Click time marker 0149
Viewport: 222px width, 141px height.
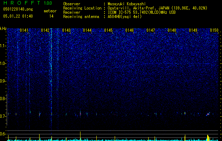pos(193,30)
